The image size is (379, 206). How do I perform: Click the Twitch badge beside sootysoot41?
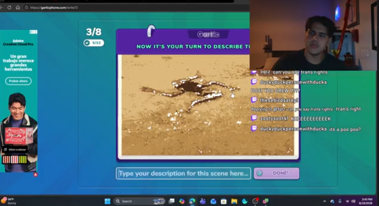(x=254, y=118)
